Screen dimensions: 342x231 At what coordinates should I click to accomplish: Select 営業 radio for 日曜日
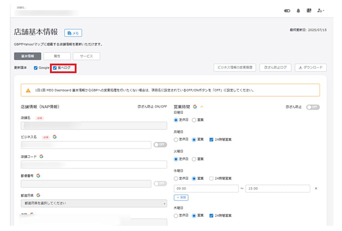[x=194, y=120]
